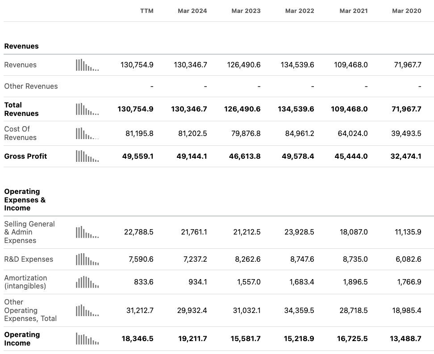Click the Amortization (intangibles) sparkline icon
This screenshot has height=354, width=434.
[87, 282]
